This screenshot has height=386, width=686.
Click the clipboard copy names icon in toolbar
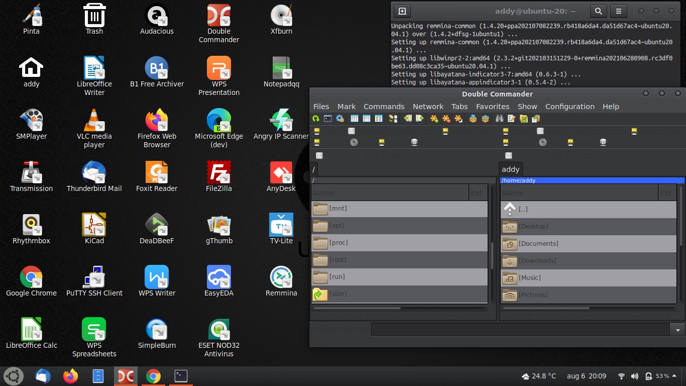536,119
